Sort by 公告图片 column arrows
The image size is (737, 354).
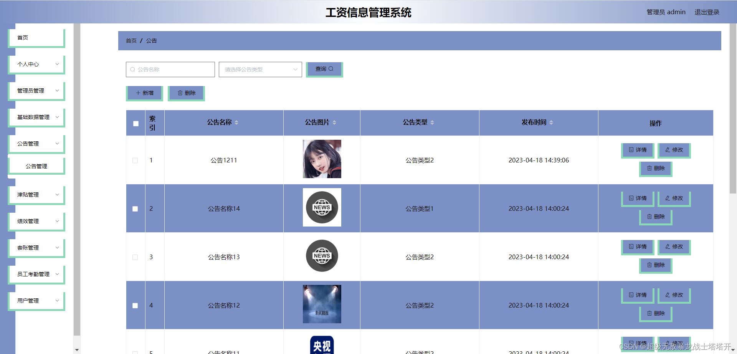point(334,122)
